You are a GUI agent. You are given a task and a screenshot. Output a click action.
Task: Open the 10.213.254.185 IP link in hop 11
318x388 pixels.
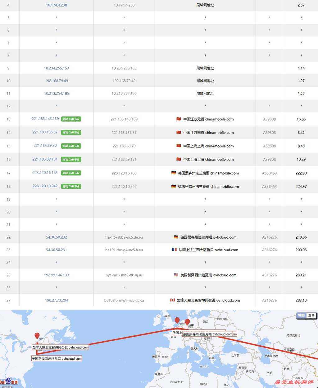tap(57, 93)
